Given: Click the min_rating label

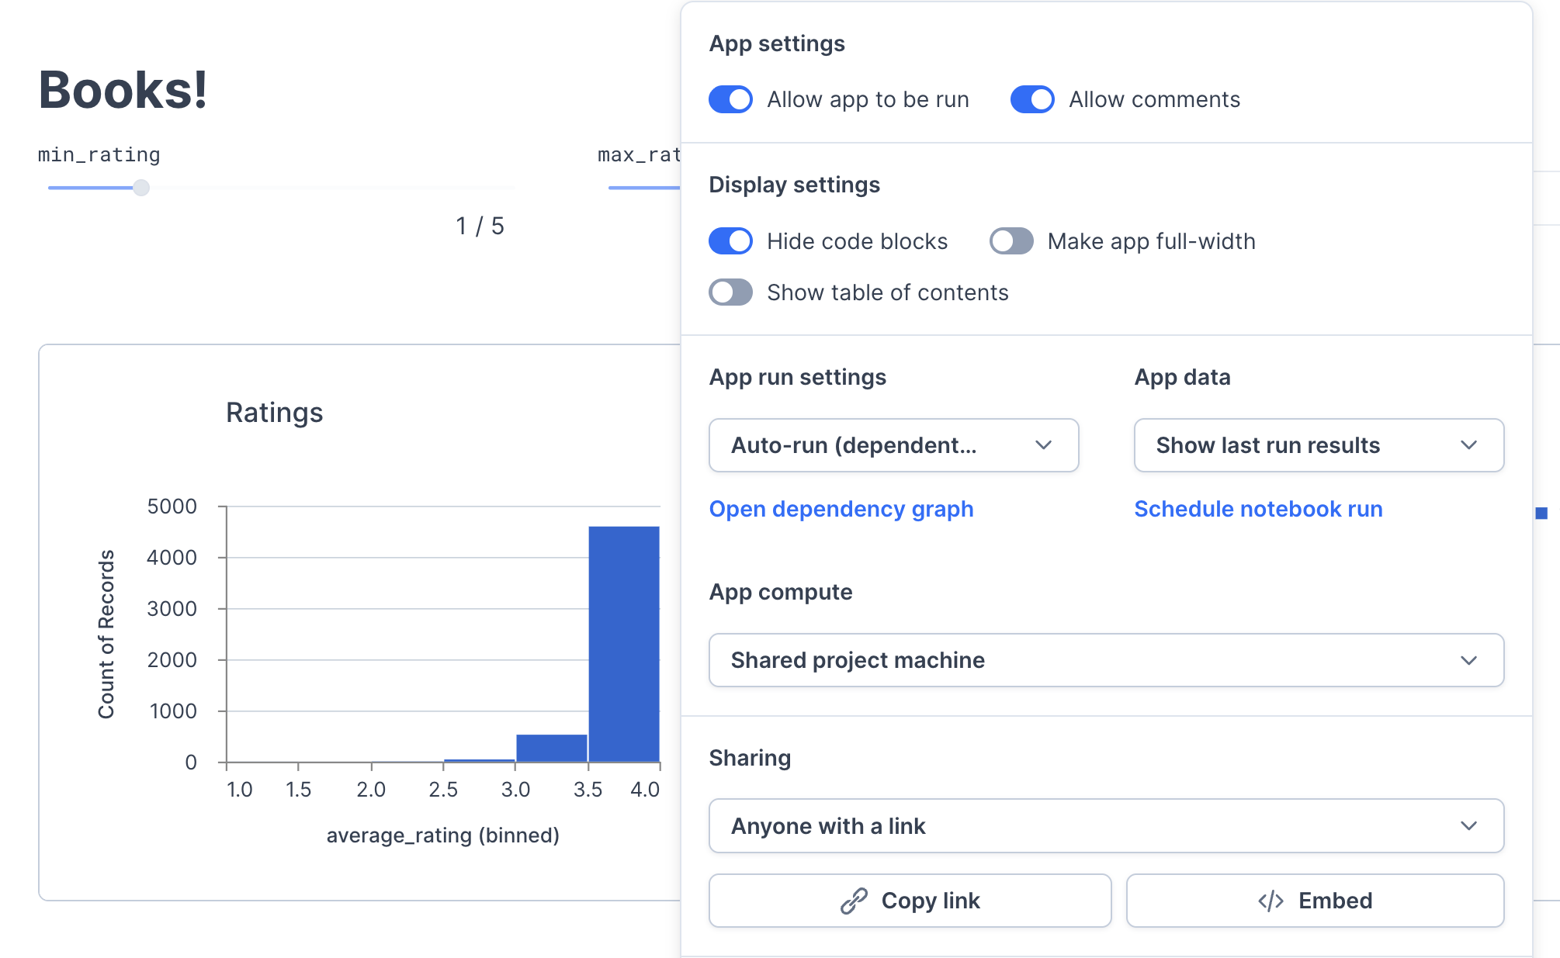Looking at the screenshot, I should (99, 155).
